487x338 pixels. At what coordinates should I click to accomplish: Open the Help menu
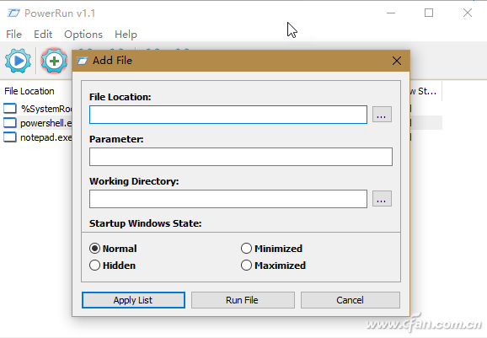[x=126, y=35]
